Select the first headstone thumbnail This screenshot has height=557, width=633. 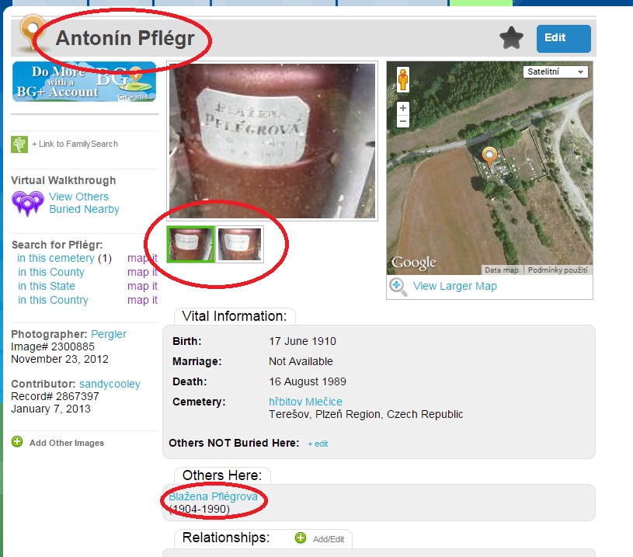click(x=190, y=244)
